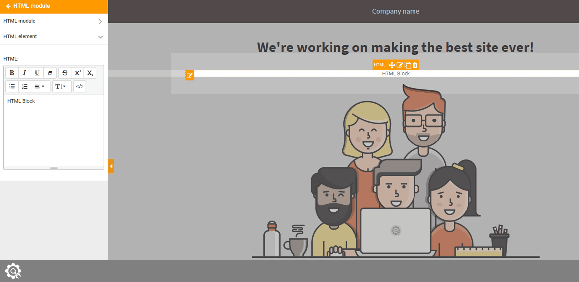Open the text alignment dropdown
579x282 pixels.
(x=40, y=86)
